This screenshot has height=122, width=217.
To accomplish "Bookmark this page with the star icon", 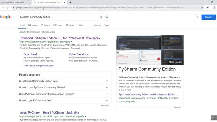I will coord(202,8).
